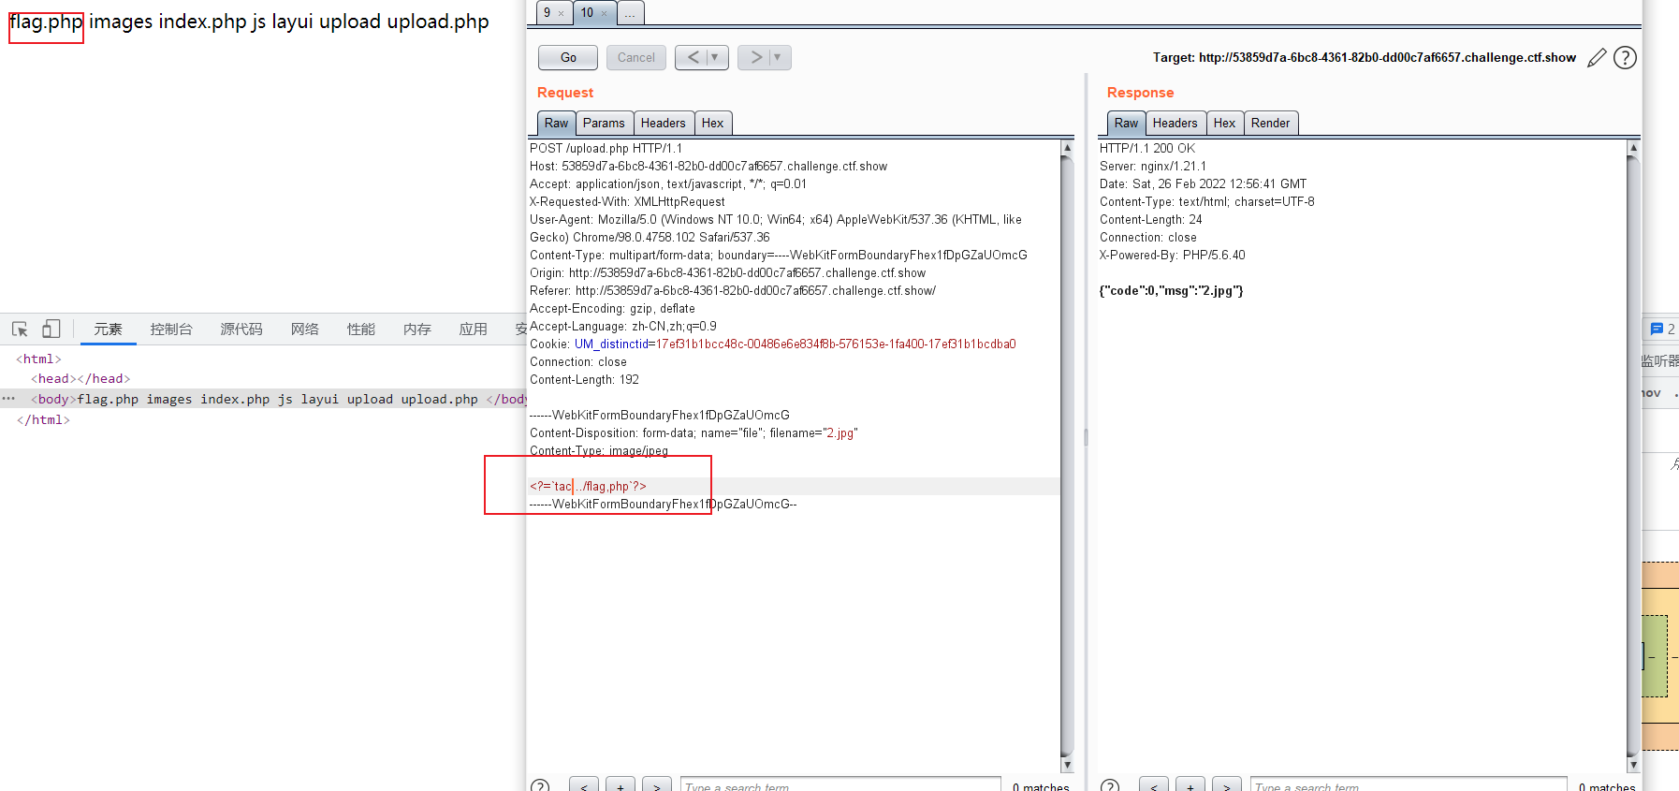Viewport: 1679px width, 791px height.
Task: Click the X-Powered-By PHP/5.6.40 header
Action: pyautogui.click(x=1172, y=255)
